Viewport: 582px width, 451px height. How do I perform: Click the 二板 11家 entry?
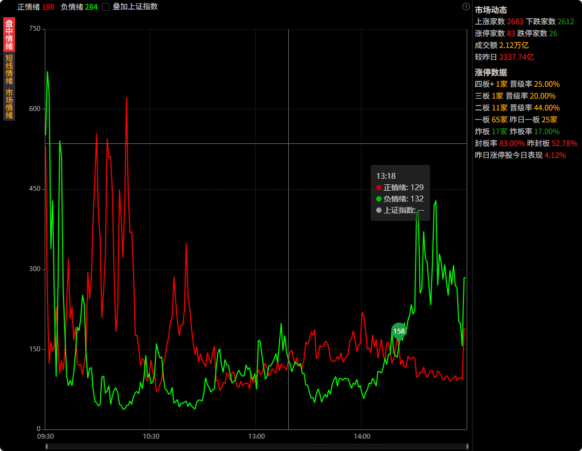pyautogui.click(x=491, y=108)
